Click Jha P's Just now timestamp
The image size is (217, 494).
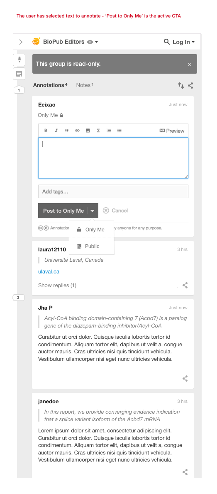(178, 308)
